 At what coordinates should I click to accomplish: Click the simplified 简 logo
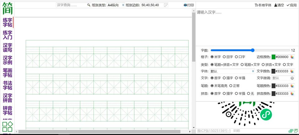click(7, 8)
